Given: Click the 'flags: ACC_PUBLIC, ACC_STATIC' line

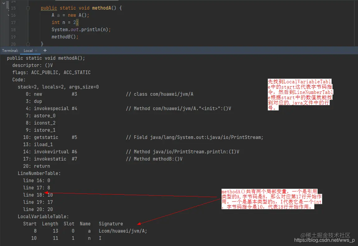Looking at the screenshot, I should pyautogui.click(x=51, y=72).
